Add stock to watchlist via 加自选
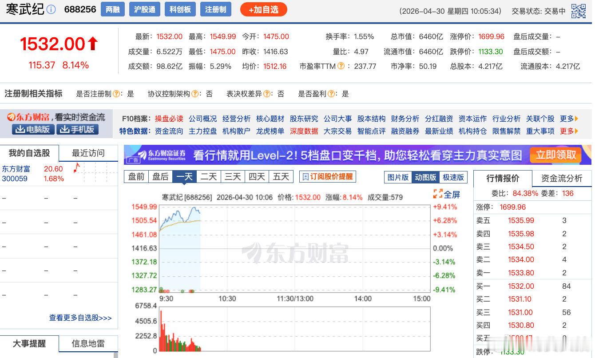Image resolution: width=595 pixels, height=358 pixels. click(263, 9)
